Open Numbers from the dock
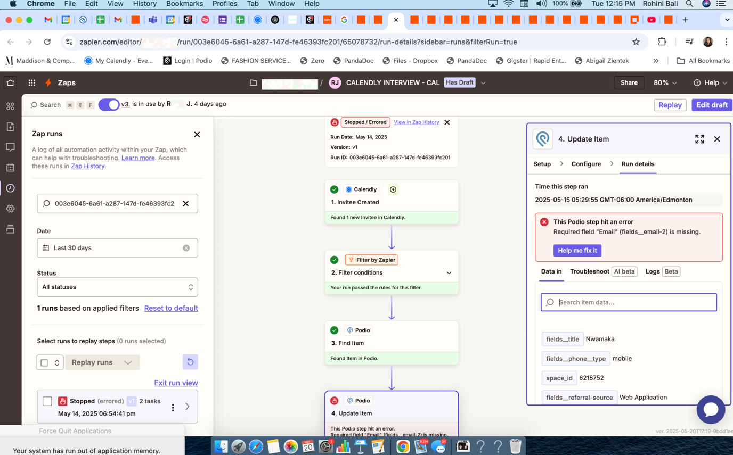Image resolution: width=733 pixels, height=455 pixels. [x=343, y=446]
